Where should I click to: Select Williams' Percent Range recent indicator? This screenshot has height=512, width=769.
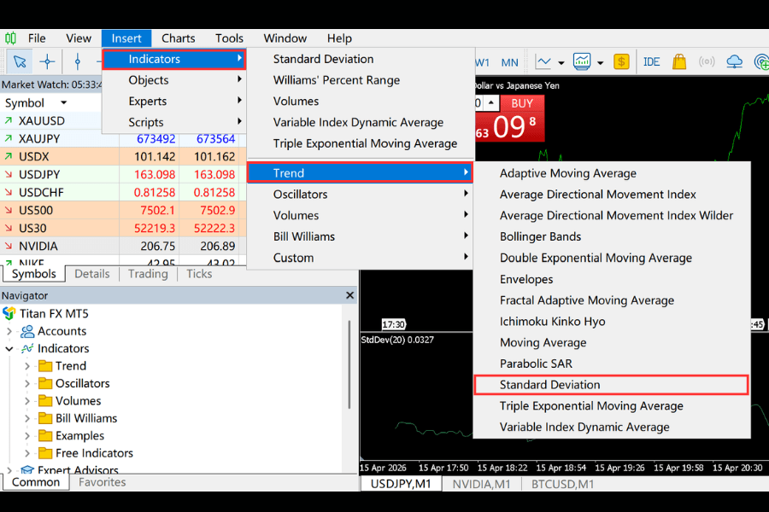[360, 80]
